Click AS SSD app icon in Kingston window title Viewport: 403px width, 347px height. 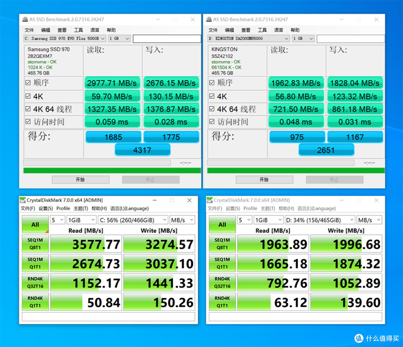209,19
